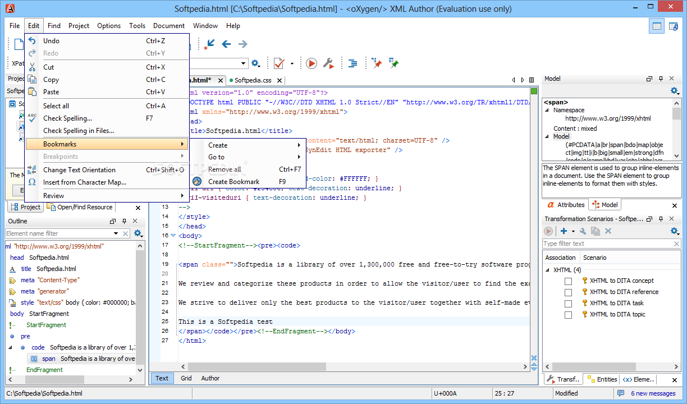Image resolution: width=687 pixels, height=404 pixels.
Task: Open the Review submenu
Action: 107,195
